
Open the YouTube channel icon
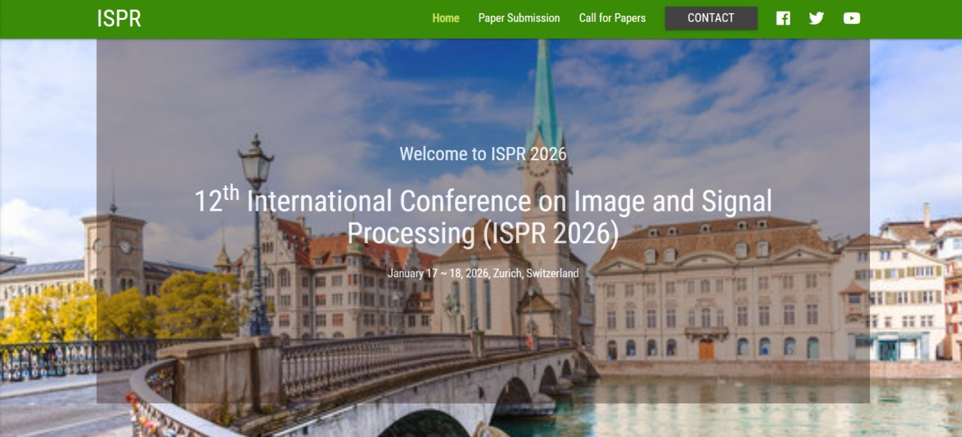[x=851, y=19]
